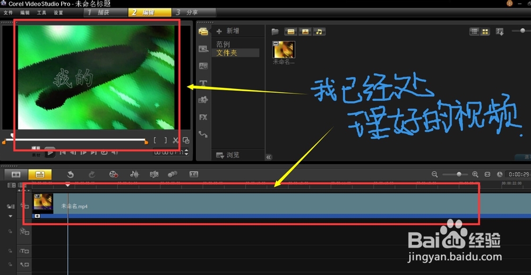Set mark-out bracket on preview
Viewport: 531px width, 275px height.
pos(165,140)
